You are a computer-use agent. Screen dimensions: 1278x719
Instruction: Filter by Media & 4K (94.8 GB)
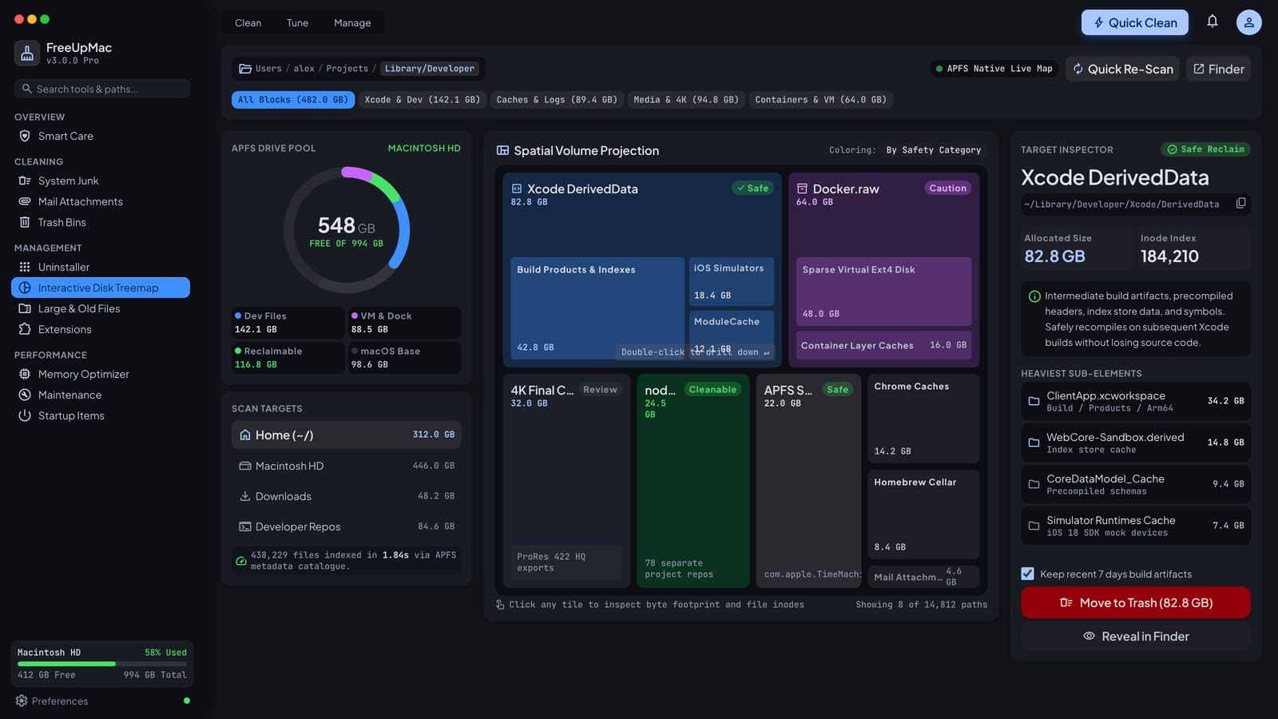click(x=686, y=100)
